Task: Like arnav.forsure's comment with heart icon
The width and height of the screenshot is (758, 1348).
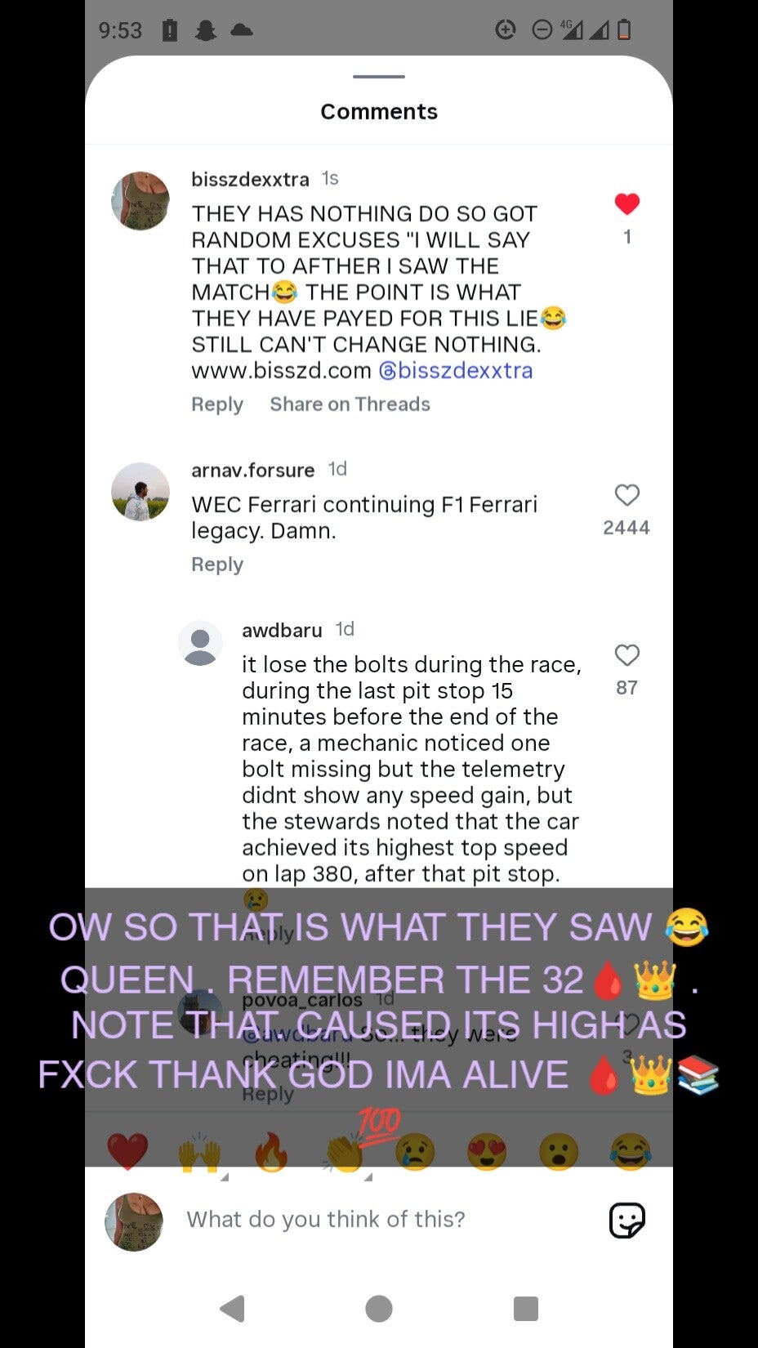Action: [626, 495]
